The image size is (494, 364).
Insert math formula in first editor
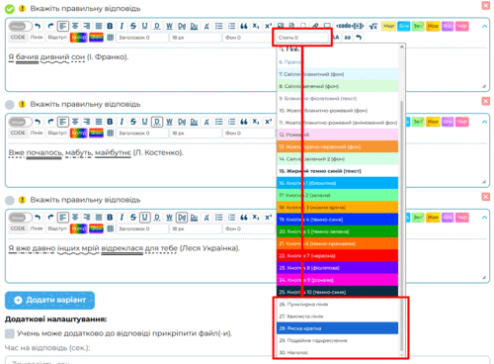pyautogui.click(x=373, y=26)
